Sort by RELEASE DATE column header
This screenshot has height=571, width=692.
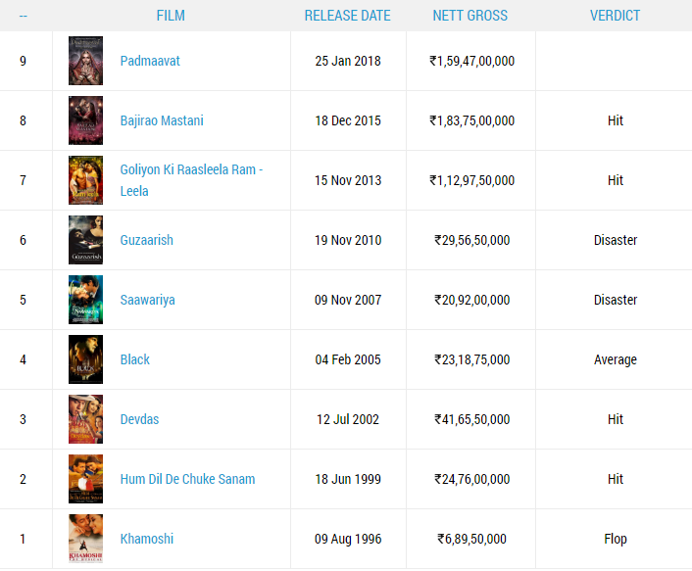pyautogui.click(x=347, y=16)
